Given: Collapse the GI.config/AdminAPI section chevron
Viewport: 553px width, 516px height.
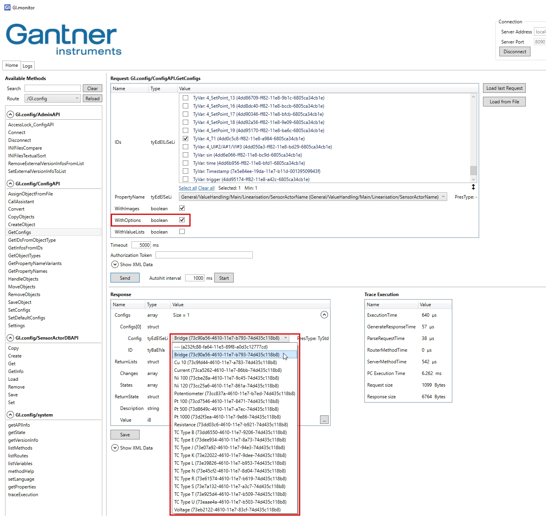Looking at the screenshot, I should [10, 115].
